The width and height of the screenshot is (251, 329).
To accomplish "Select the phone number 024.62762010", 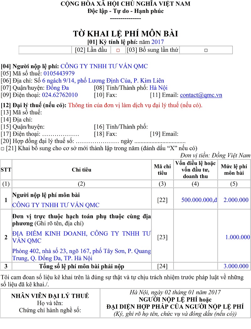I will (60, 95).
